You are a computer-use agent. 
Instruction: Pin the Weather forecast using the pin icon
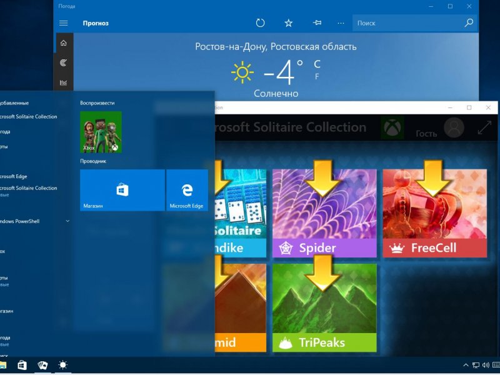pyautogui.click(x=317, y=23)
